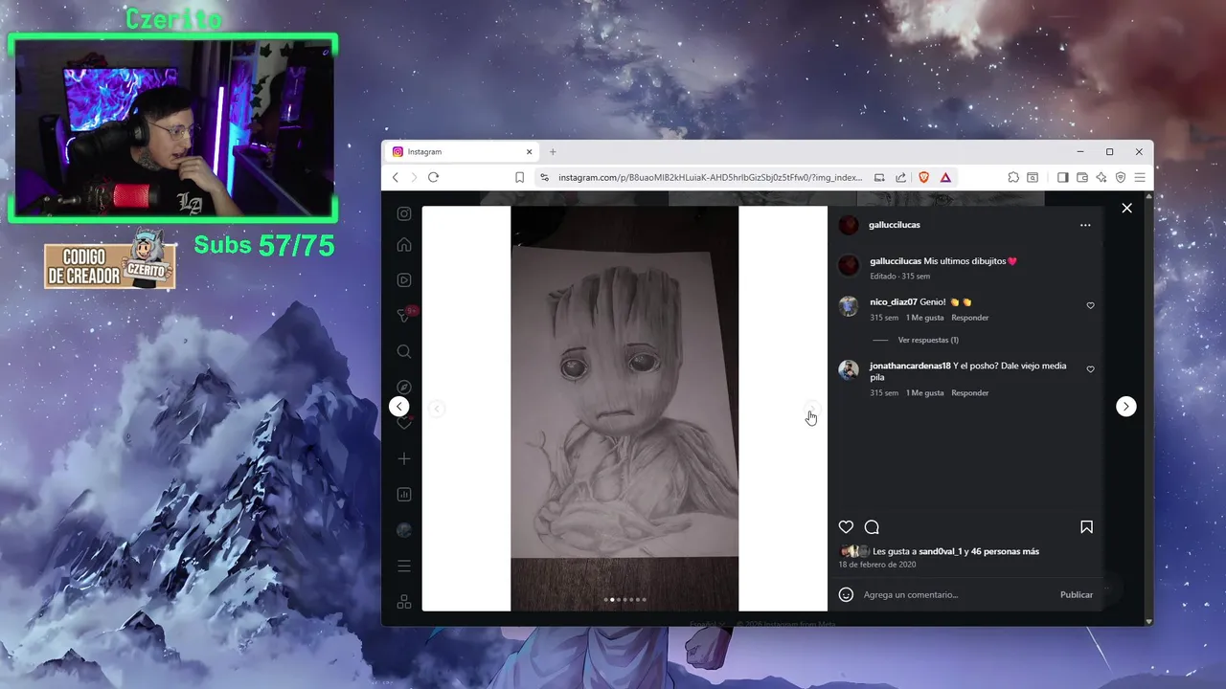Open Brave Shields lion icon

tap(924, 177)
